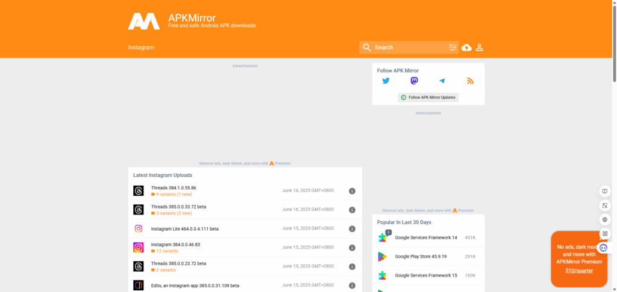Open the Threads 385.0.0.23.72 beta link

(x=178, y=263)
